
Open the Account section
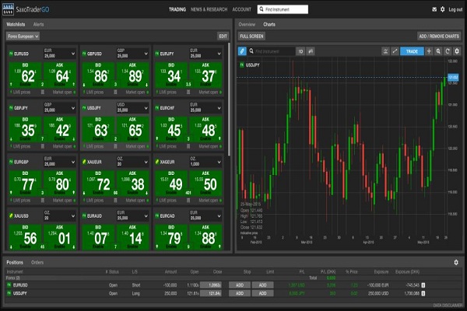coord(242,9)
